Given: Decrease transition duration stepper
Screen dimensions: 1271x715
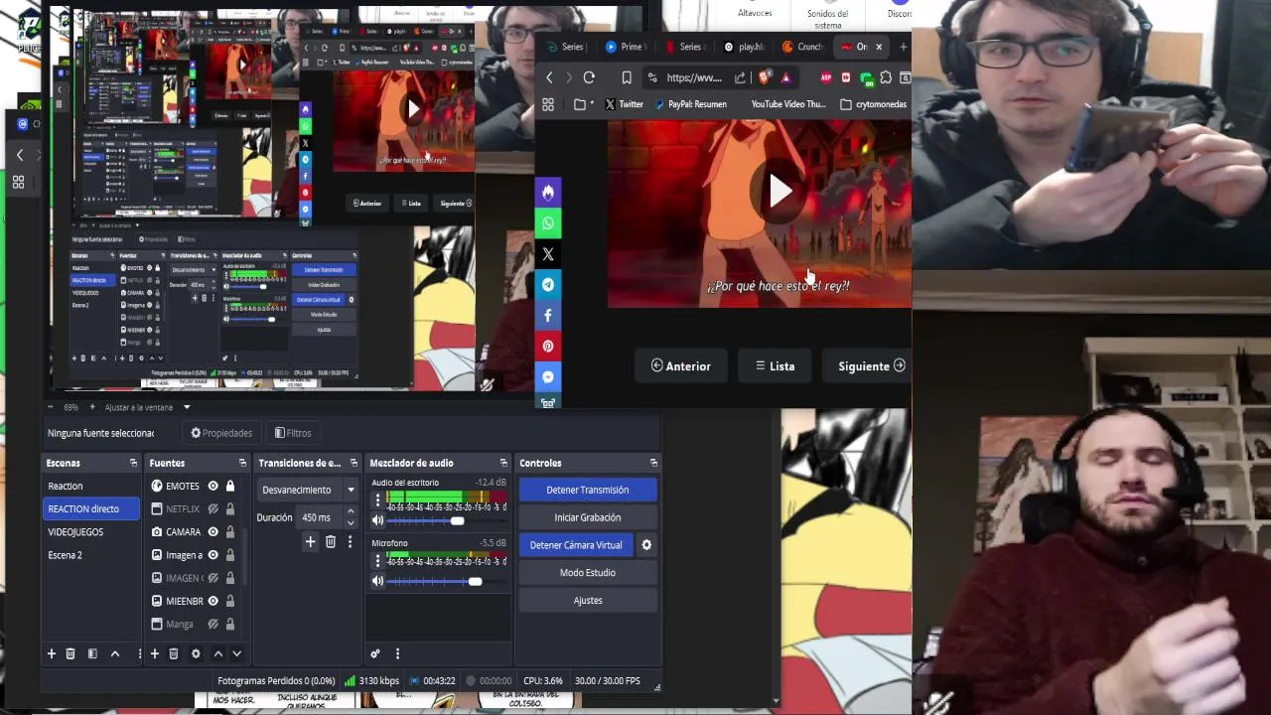Looking at the screenshot, I should click(x=350, y=522).
